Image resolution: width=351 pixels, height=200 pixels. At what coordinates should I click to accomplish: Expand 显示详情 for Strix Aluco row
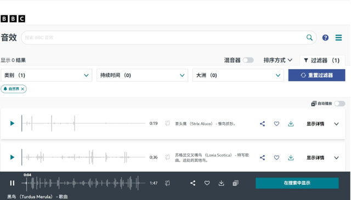point(322,124)
